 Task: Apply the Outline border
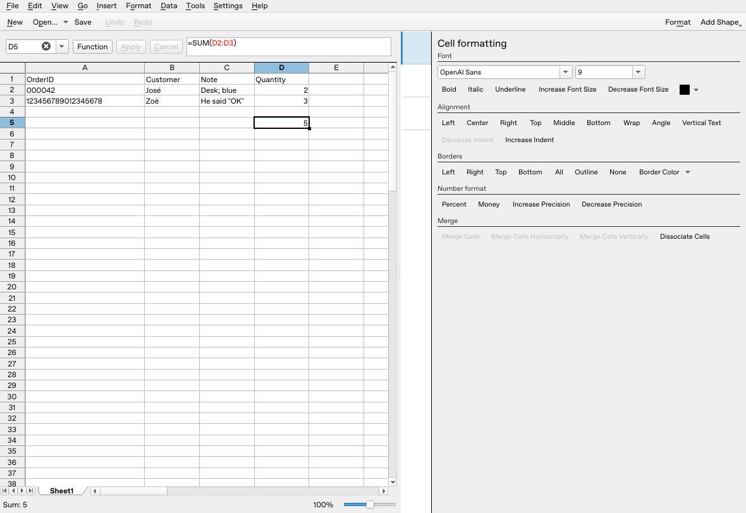tap(585, 172)
